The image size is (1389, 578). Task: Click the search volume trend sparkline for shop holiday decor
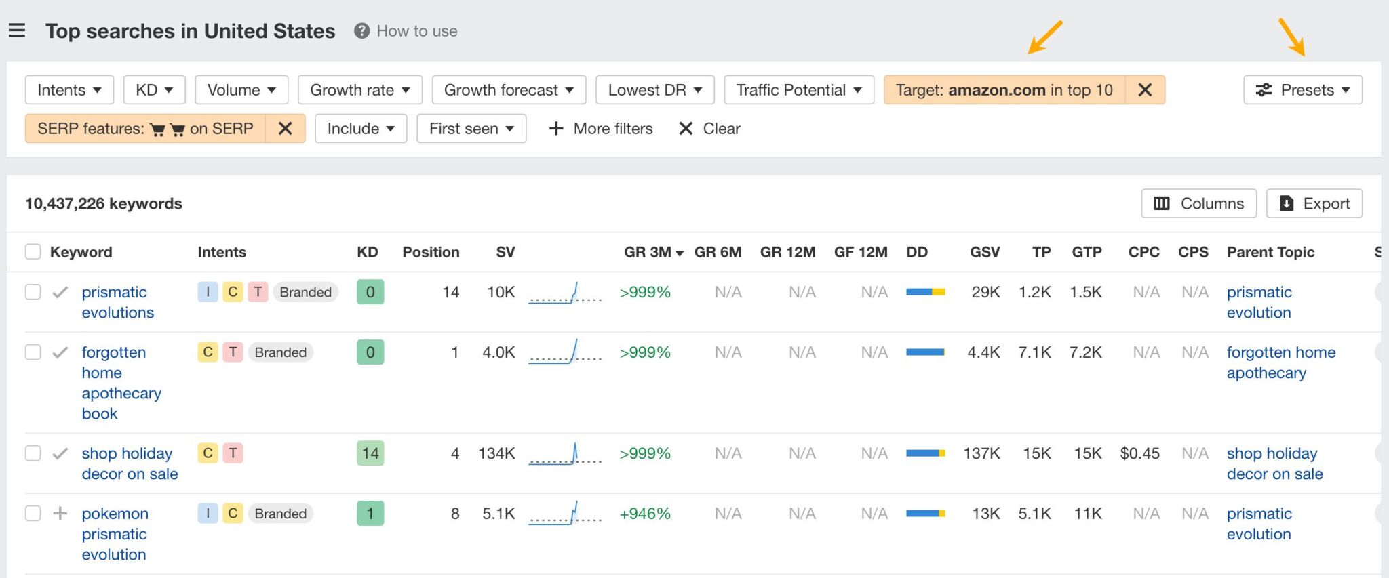click(x=564, y=454)
